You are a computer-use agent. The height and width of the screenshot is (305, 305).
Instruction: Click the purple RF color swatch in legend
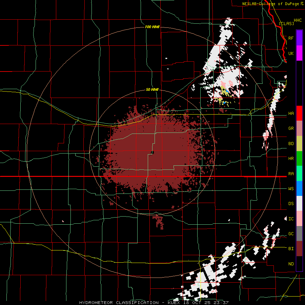point(299,38)
